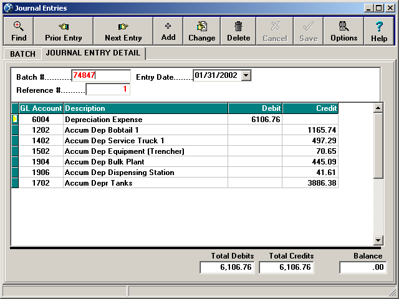This screenshot has height=299, width=399.
Task: Expand the Entry Date dropdown arrow
Action: [246, 75]
